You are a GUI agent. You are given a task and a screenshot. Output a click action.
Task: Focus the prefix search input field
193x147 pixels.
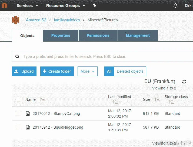(x=102, y=56)
